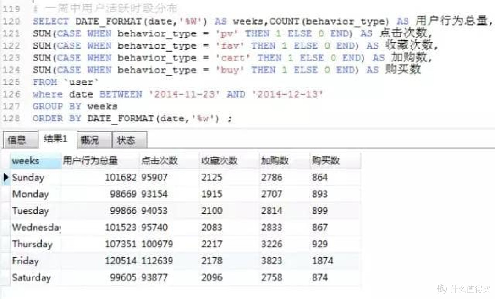Click the value 101682 in the Sunday row
Screen dimensions: 495x299
click(121, 177)
